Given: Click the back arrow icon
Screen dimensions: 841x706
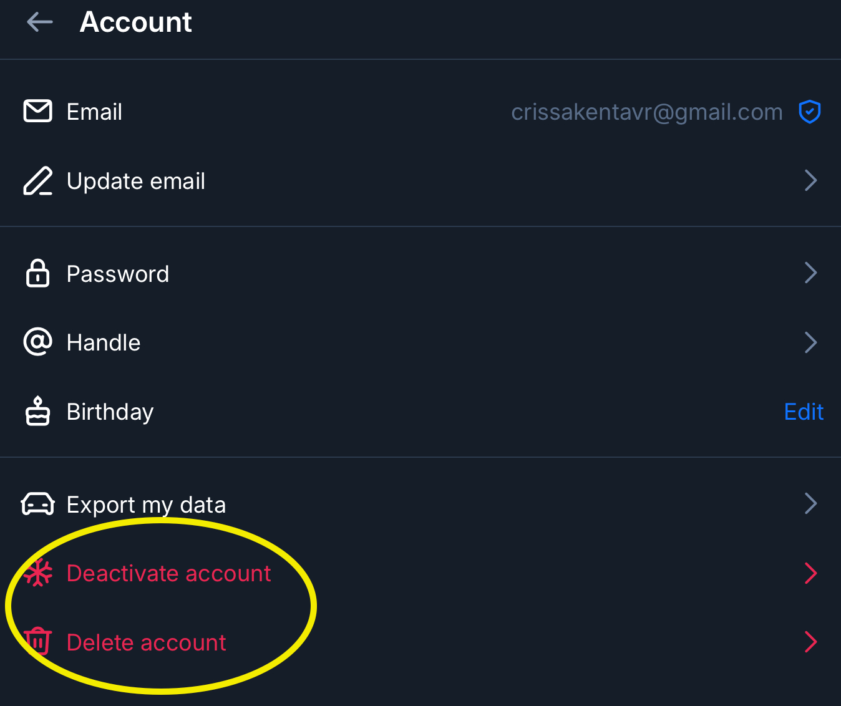Looking at the screenshot, I should [x=40, y=22].
